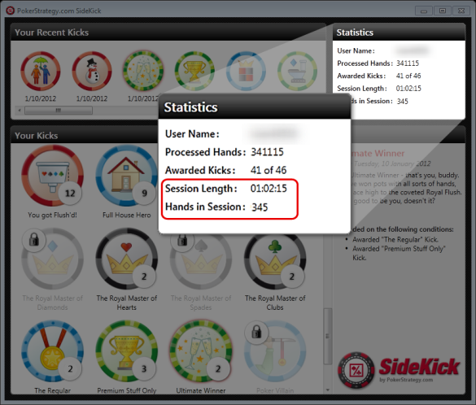Click the Ultimate Winner title in details pane

[x=378, y=153]
